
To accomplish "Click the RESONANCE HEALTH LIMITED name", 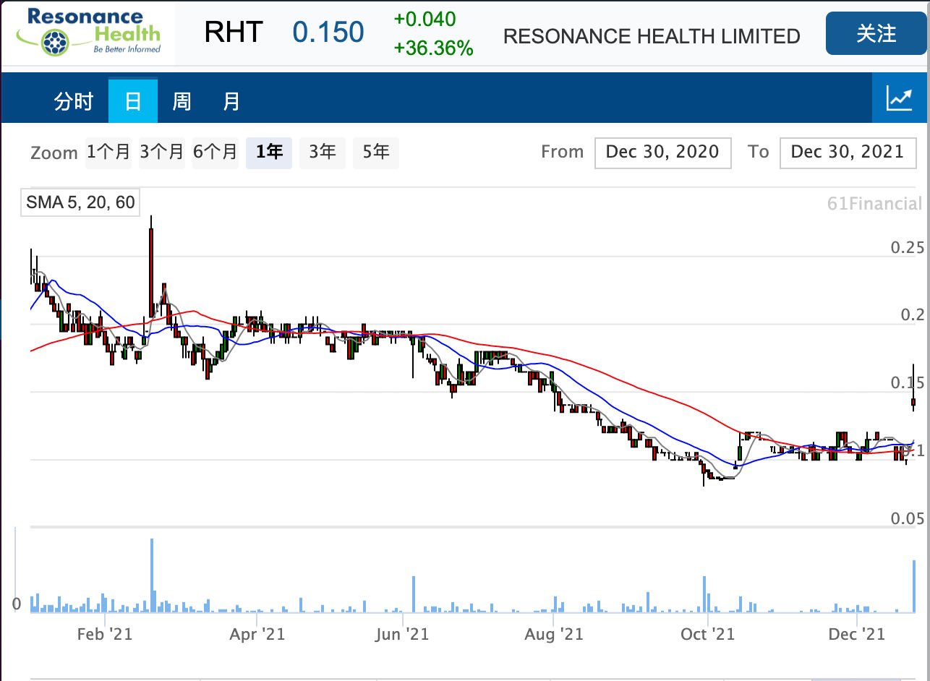I will [652, 36].
